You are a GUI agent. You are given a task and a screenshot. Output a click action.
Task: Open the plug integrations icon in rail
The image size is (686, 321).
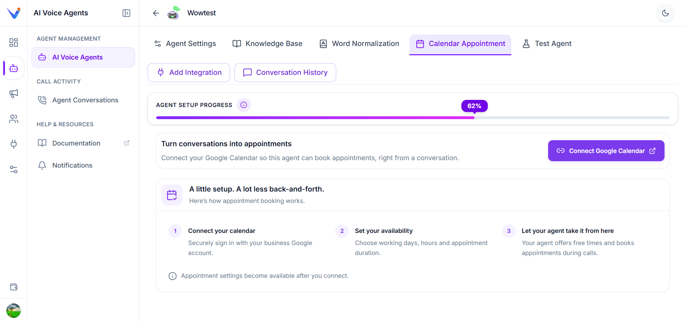(14, 144)
